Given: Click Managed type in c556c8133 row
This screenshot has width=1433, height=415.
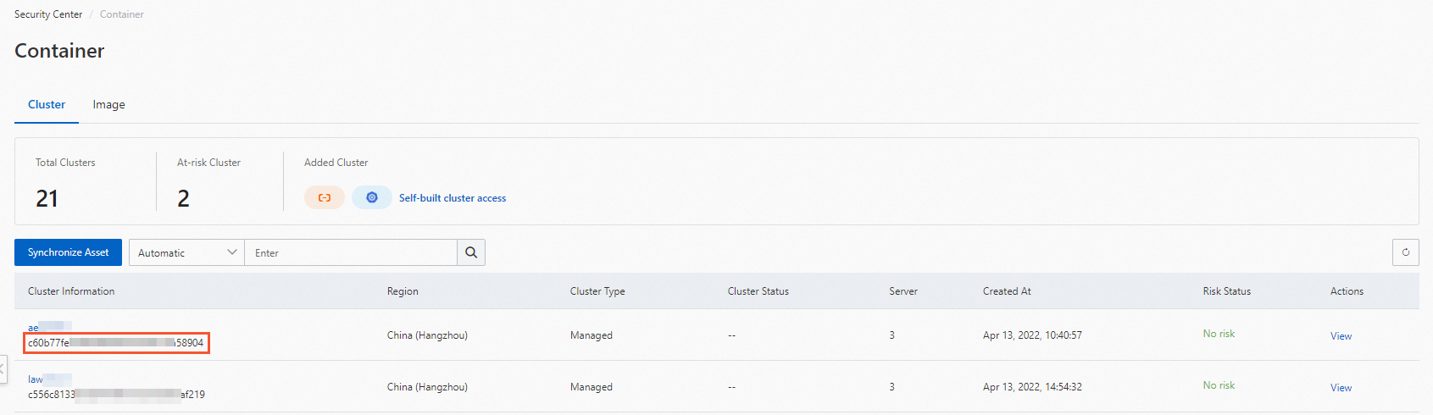Looking at the screenshot, I should (592, 387).
